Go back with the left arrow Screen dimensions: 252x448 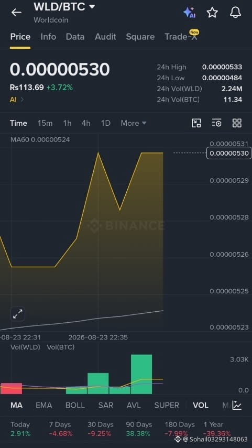16,12
